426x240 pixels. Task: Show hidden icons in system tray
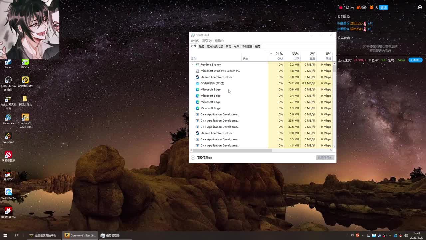pos(363,235)
